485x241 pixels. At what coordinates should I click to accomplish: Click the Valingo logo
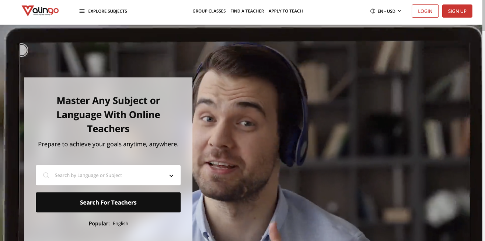(41, 11)
